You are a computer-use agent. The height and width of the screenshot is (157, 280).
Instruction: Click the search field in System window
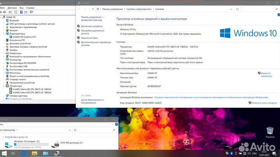click(258, 9)
